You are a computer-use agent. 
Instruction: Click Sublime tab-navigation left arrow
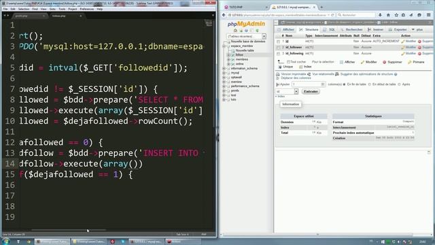5,16
